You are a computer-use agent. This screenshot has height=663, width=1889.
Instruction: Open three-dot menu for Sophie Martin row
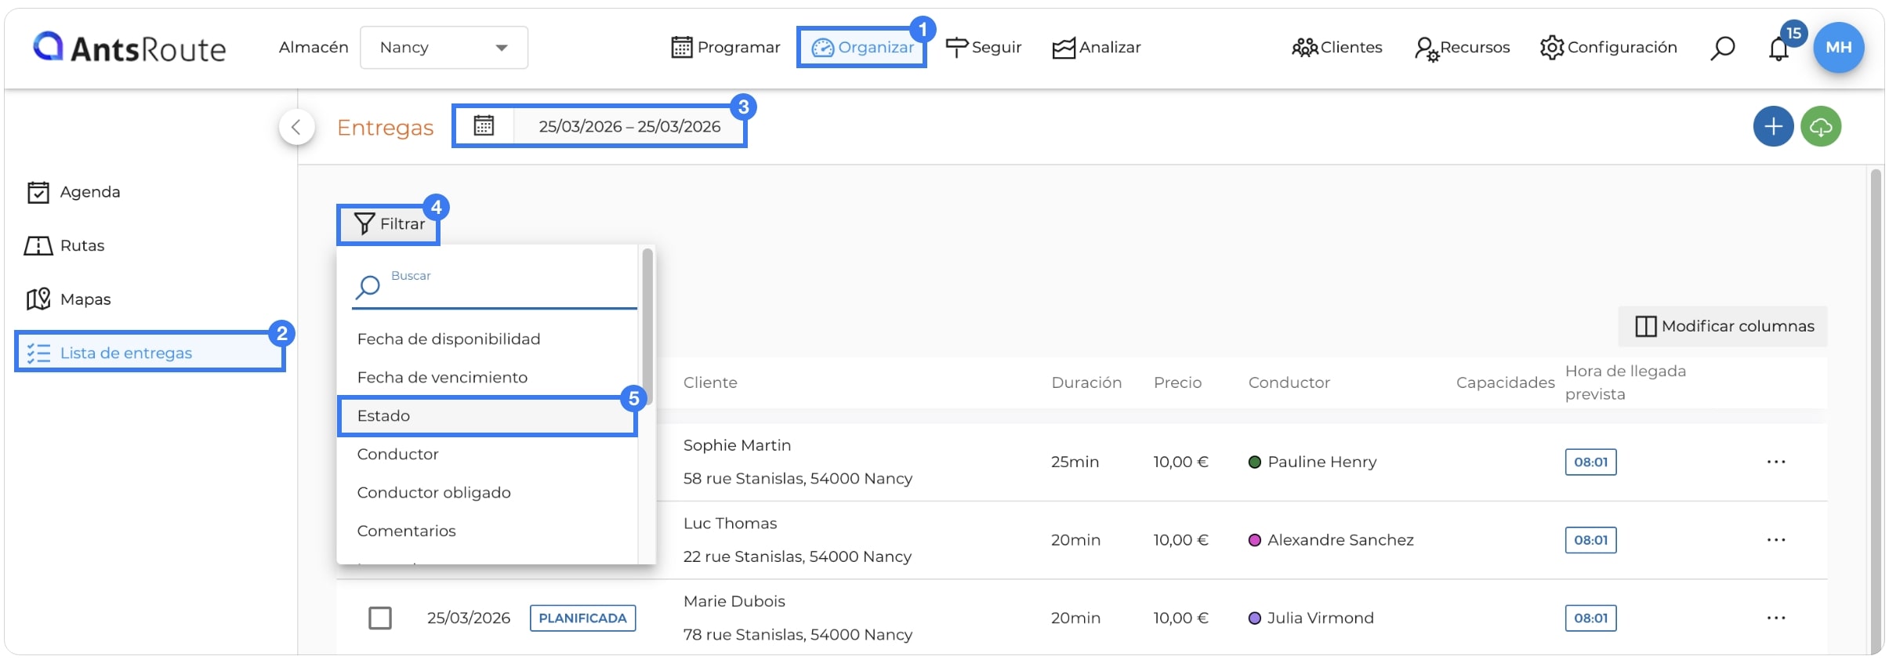(1776, 462)
